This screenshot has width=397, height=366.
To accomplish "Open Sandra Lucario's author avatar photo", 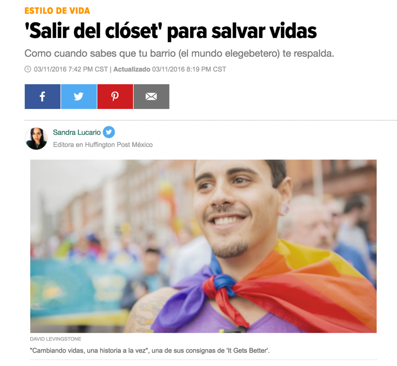I will pos(36,139).
